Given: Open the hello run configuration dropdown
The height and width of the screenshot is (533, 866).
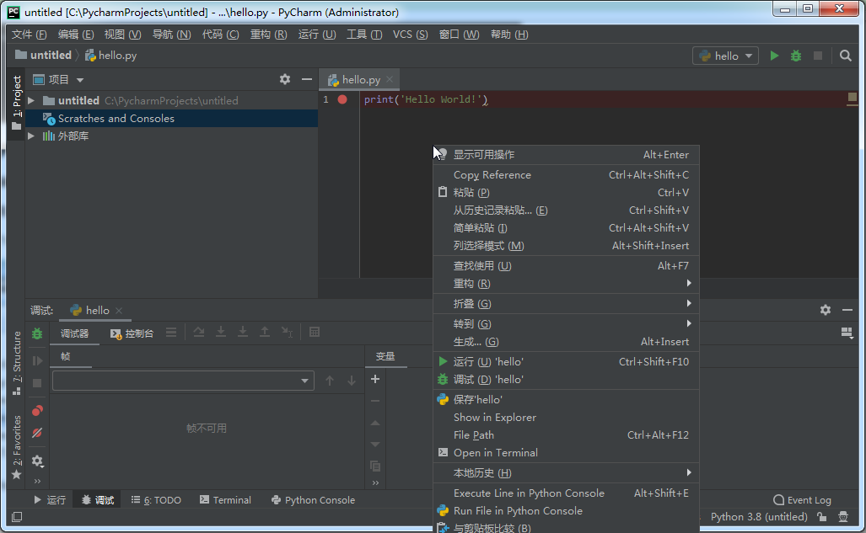Looking at the screenshot, I should [x=725, y=56].
